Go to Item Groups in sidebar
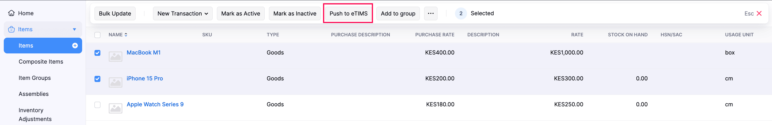Viewport: 772px width, 125px height. [x=34, y=78]
